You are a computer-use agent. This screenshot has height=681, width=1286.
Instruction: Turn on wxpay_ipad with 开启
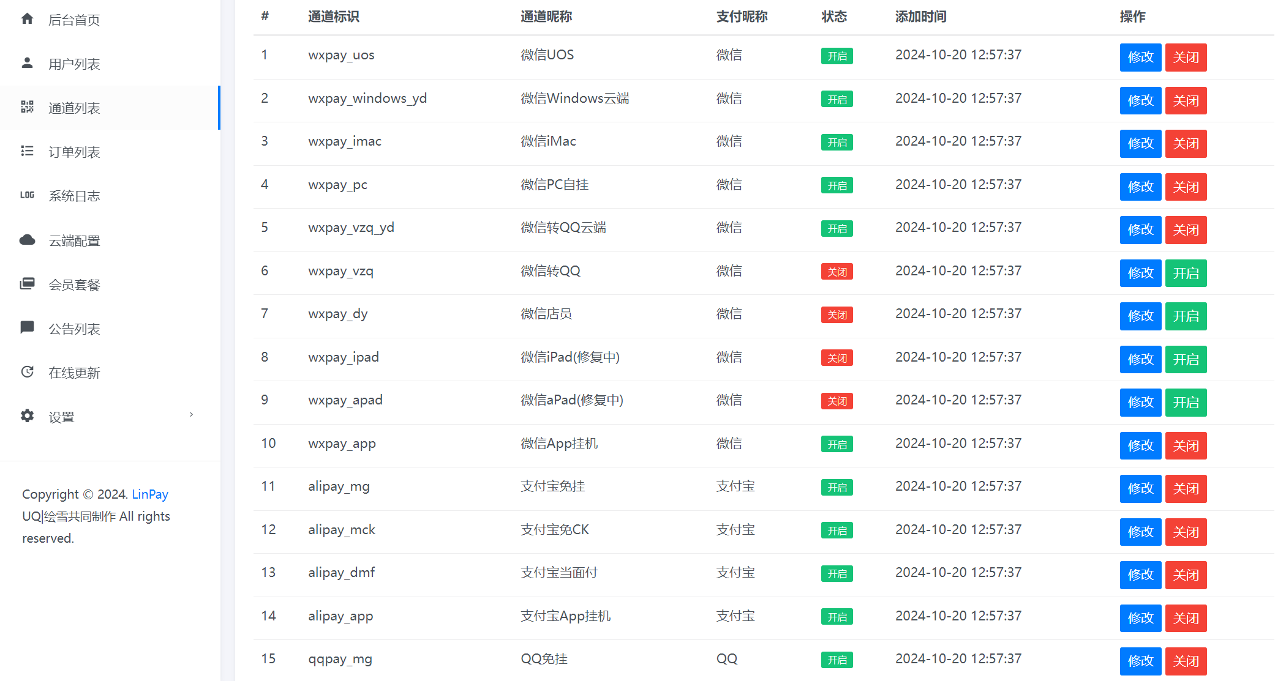tap(1186, 359)
